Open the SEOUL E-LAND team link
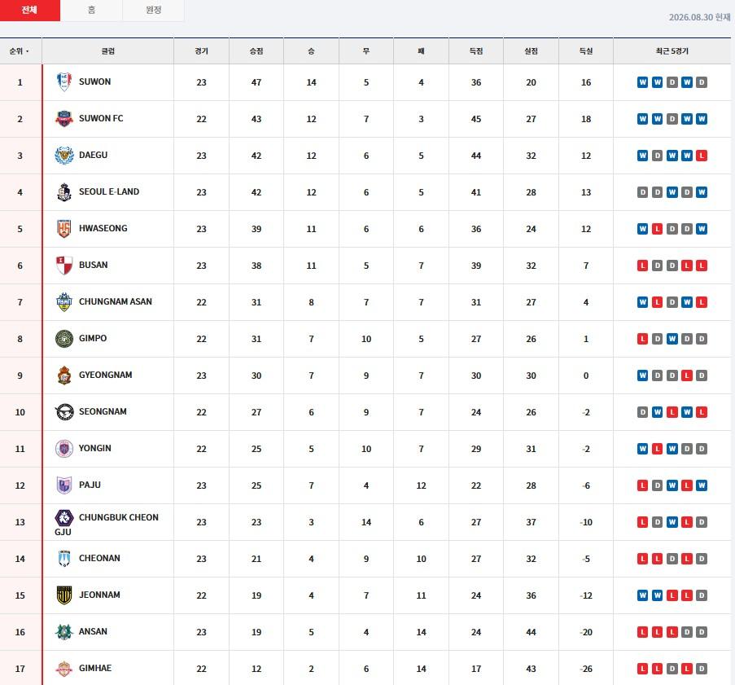Viewport: 735px width, 685px height. pyautogui.click(x=109, y=191)
